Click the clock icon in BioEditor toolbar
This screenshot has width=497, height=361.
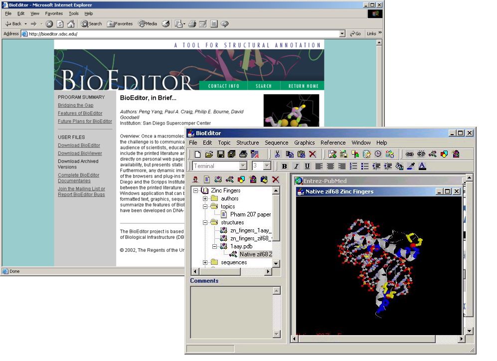point(378,154)
